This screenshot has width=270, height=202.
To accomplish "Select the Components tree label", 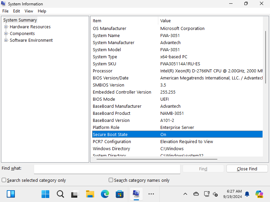I will coord(22,33).
